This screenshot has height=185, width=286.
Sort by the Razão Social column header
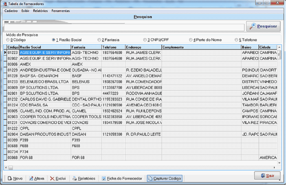click(45, 47)
